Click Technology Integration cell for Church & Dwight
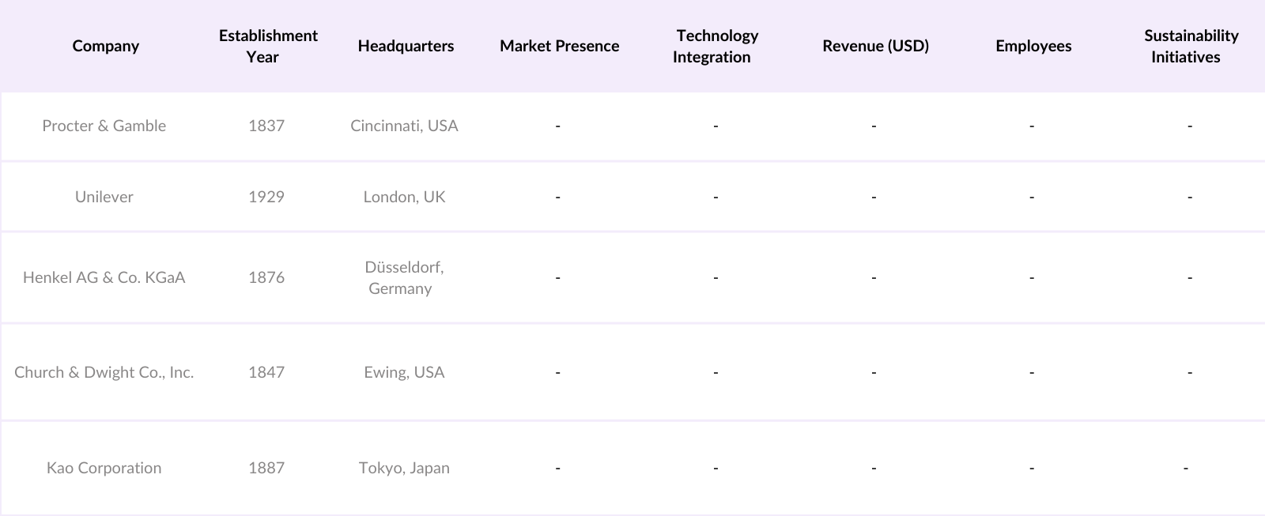This screenshot has width=1265, height=516. pyautogui.click(x=716, y=372)
